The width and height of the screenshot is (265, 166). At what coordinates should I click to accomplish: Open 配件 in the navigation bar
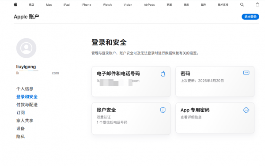[x=204, y=5]
